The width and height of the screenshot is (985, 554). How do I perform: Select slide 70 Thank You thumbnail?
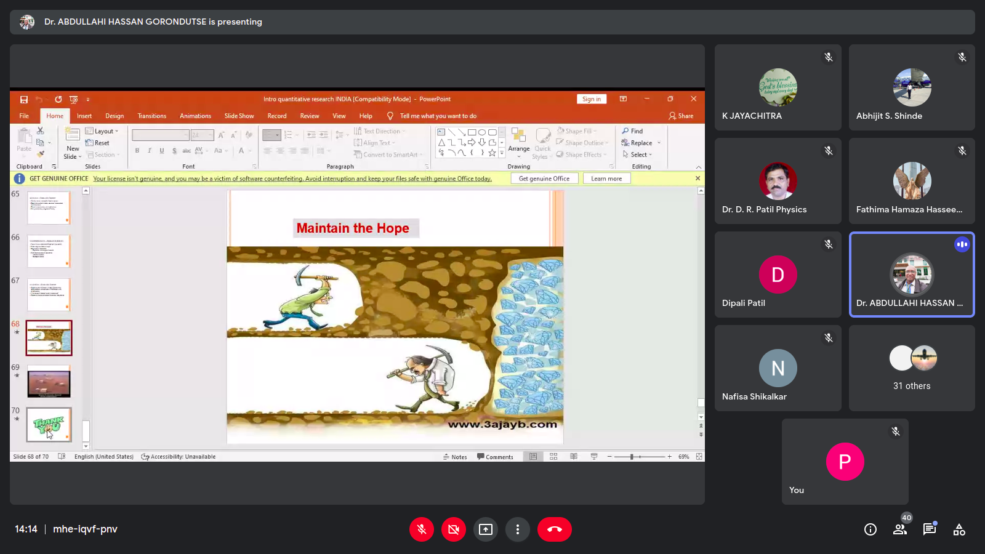coord(49,424)
